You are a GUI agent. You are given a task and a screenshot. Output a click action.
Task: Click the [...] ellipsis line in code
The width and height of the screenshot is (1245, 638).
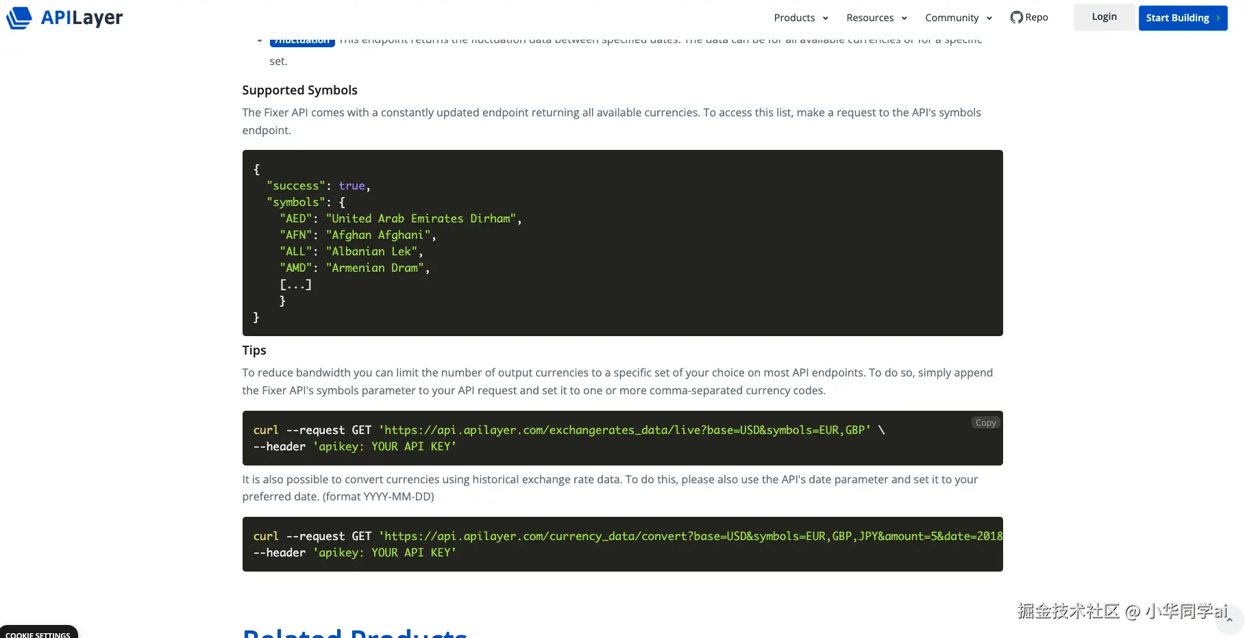click(295, 284)
